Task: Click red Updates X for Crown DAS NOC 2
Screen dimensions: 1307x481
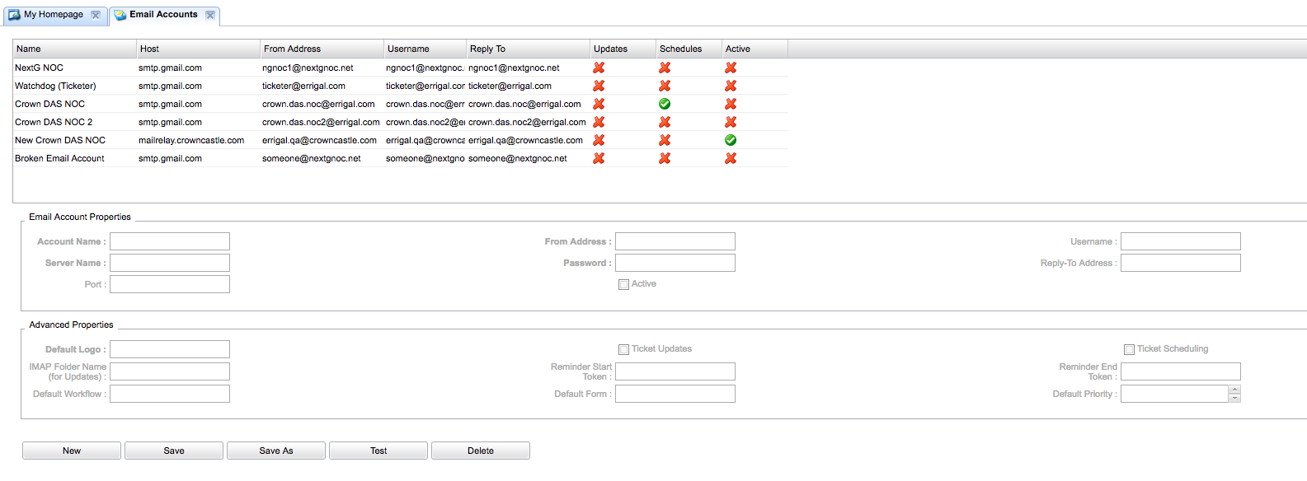Action: (599, 122)
